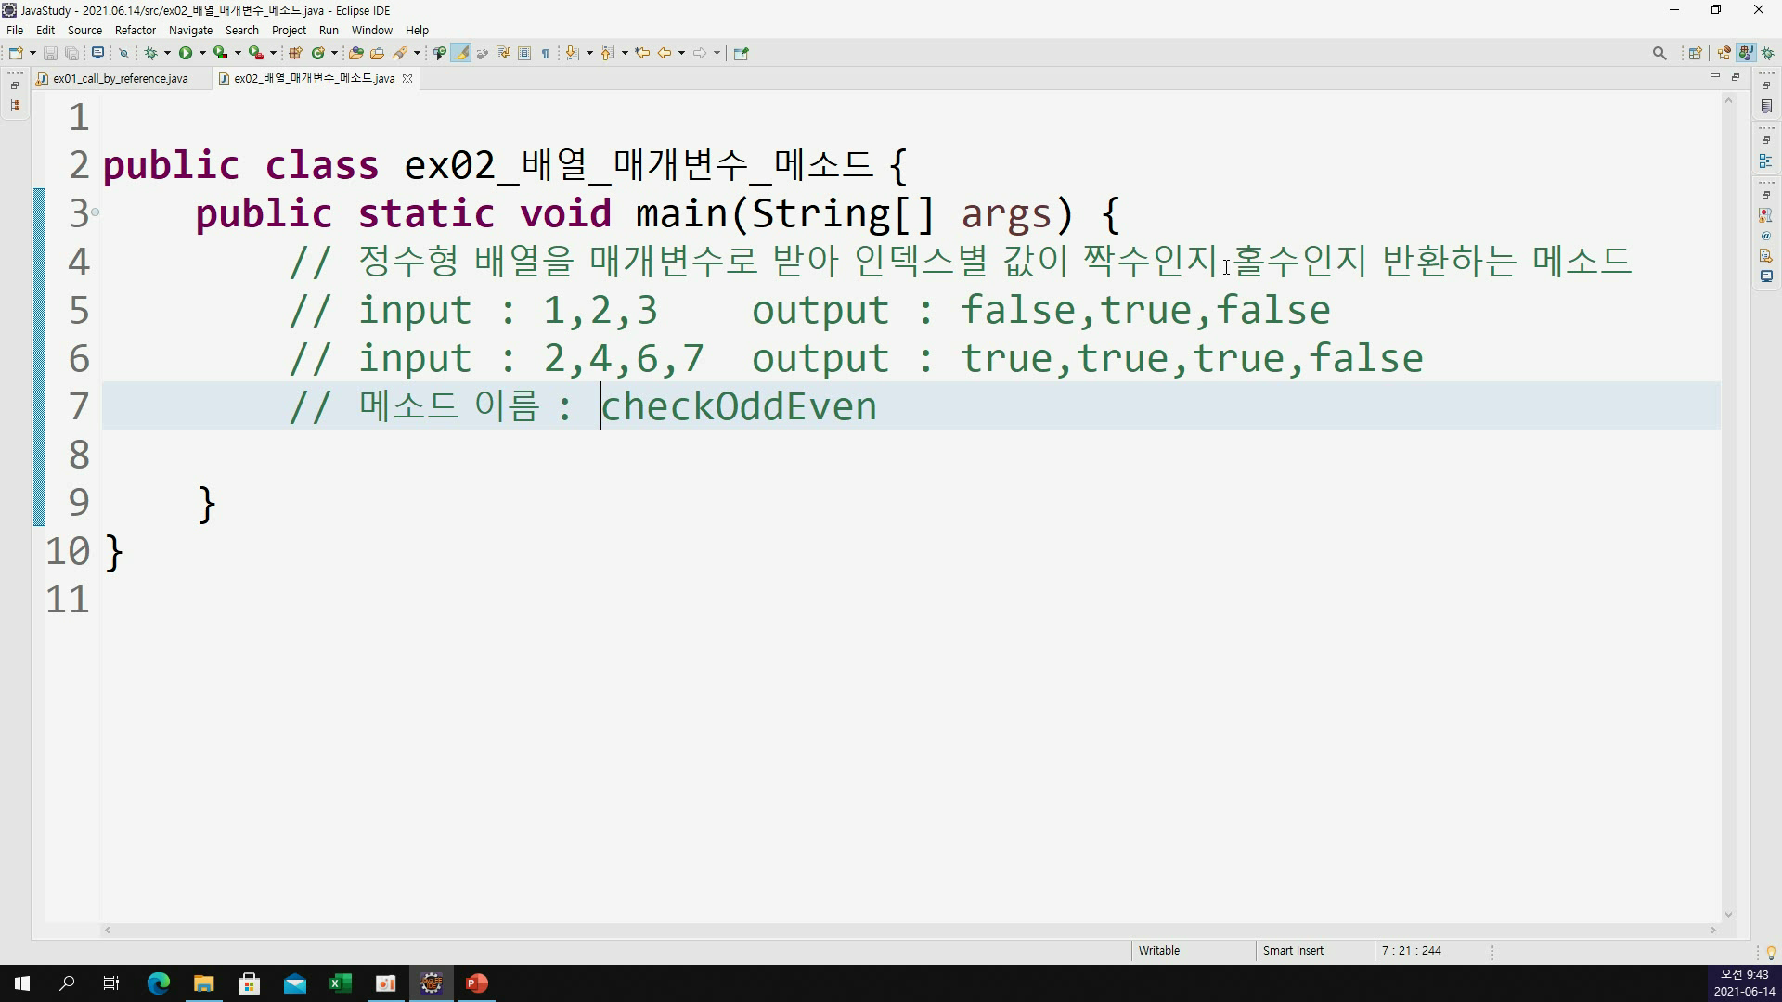
Task: Click the Problems view icon in right sidebar
Action: click(1765, 215)
